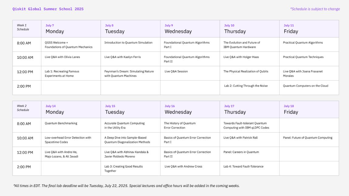Select Lab 3: Creating Good Results Together
The width and height of the screenshot is (349, 196).
pyautogui.click(x=123, y=168)
